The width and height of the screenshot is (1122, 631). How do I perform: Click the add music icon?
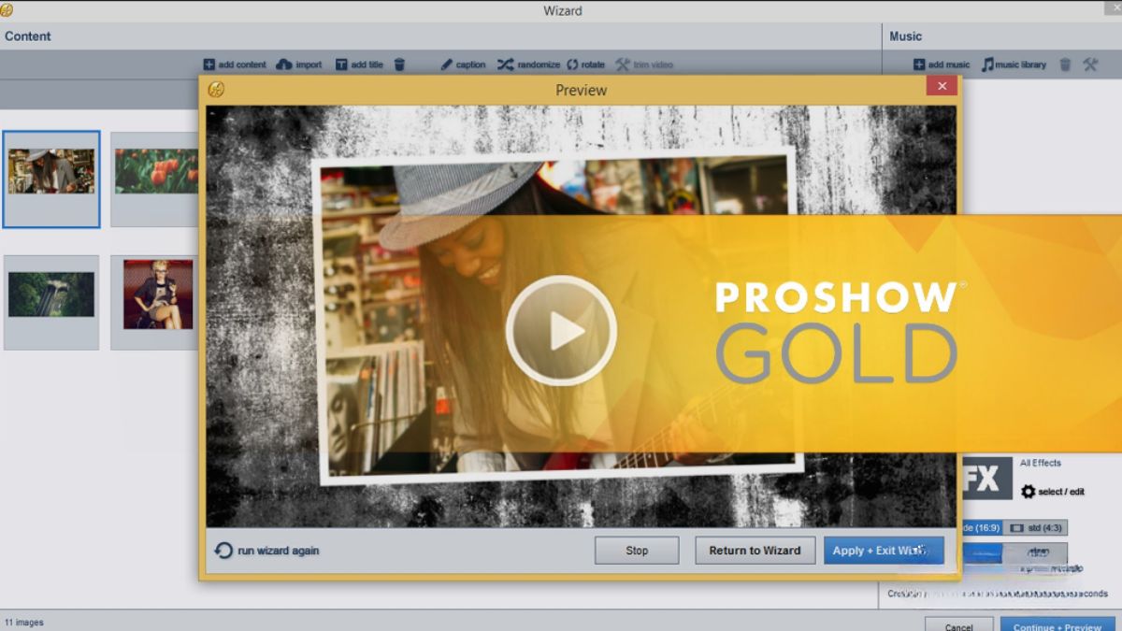[x=919, y=64]
